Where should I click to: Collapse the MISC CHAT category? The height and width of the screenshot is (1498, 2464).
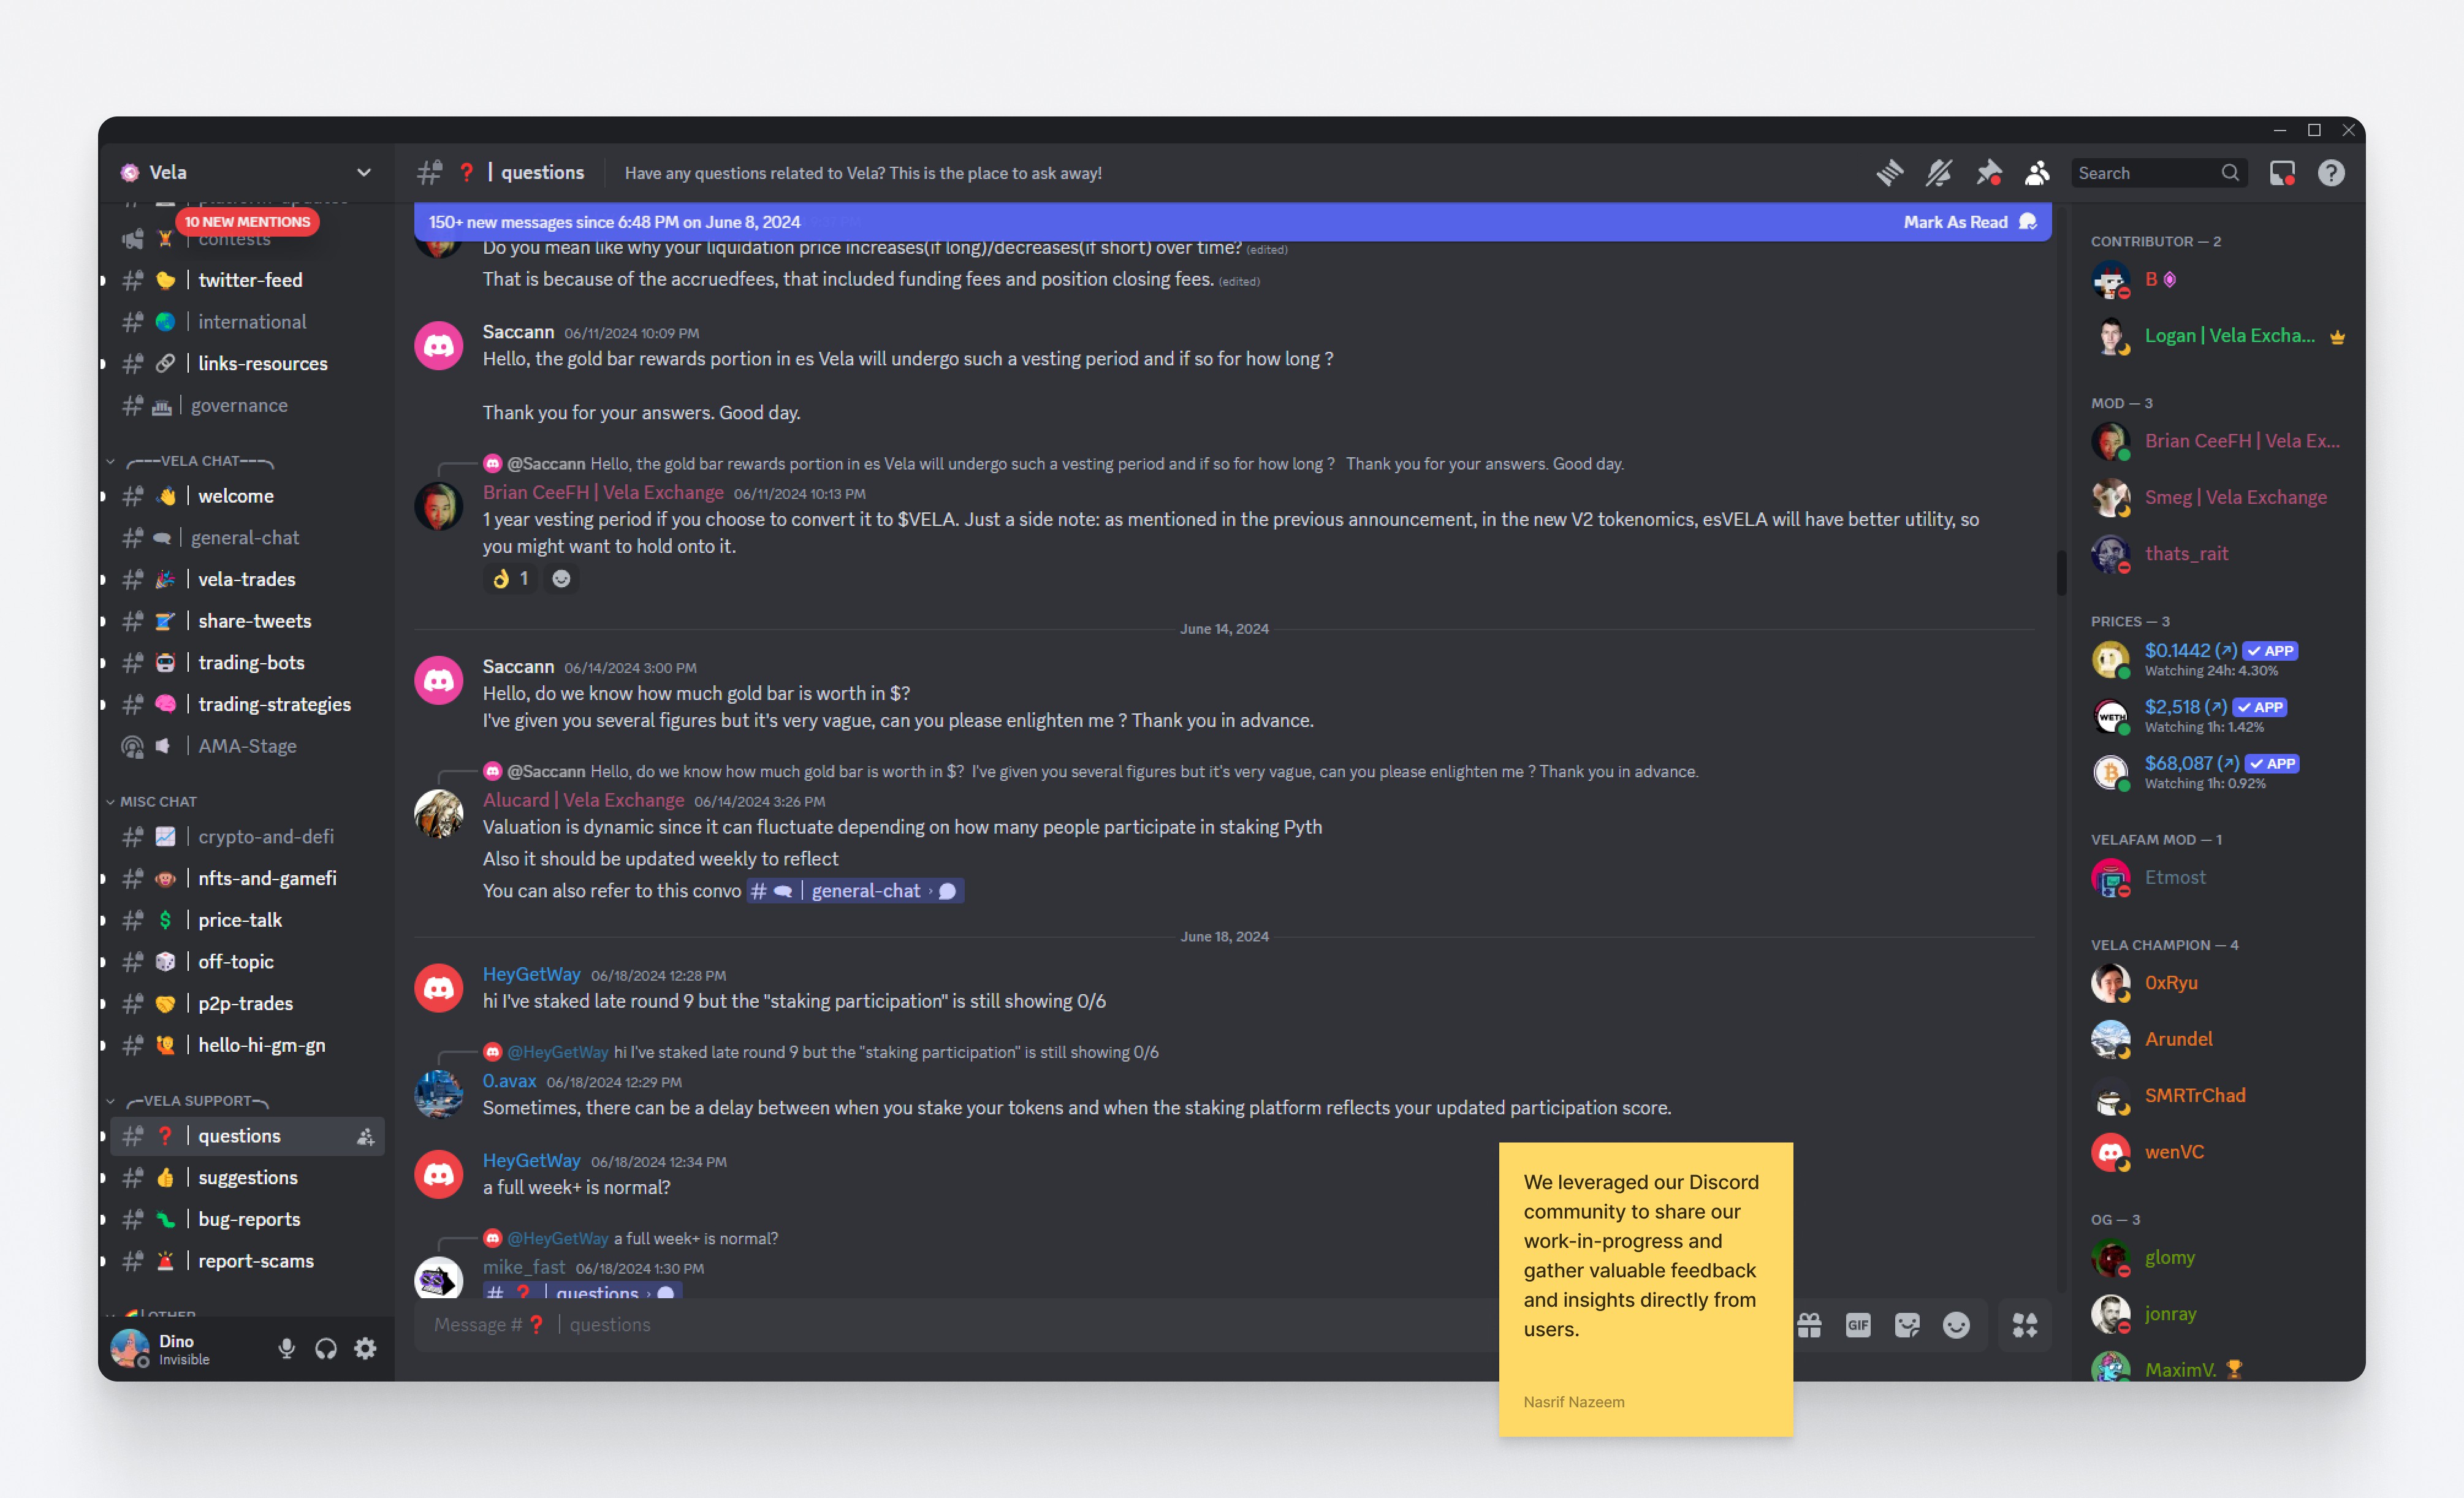(x=157, y=801)
